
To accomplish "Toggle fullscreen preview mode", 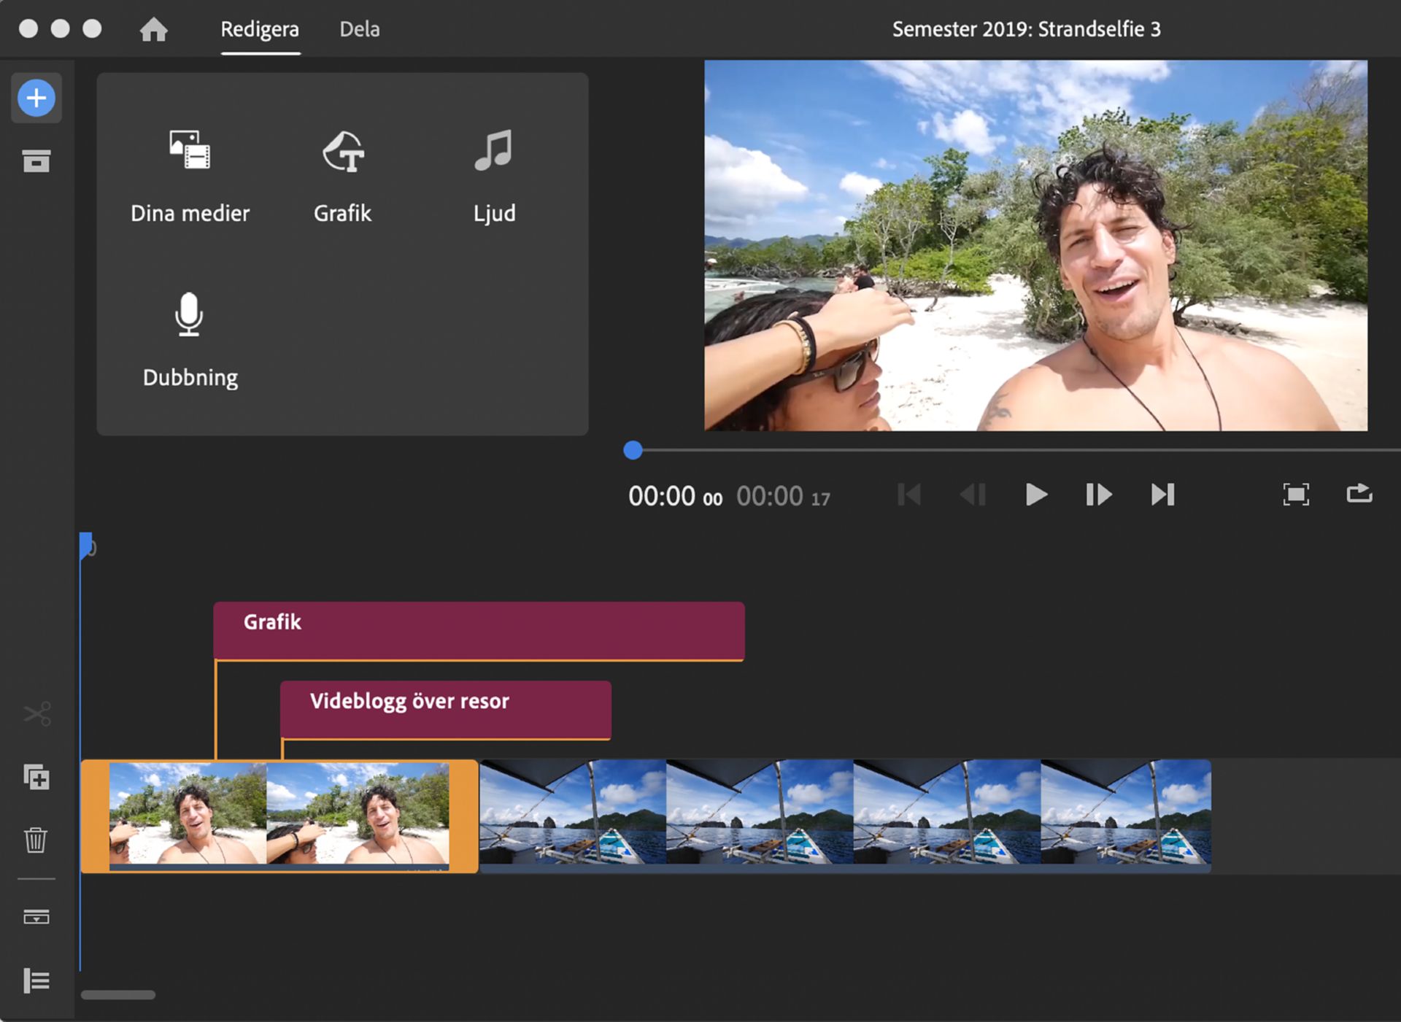I will [1296, 495].
